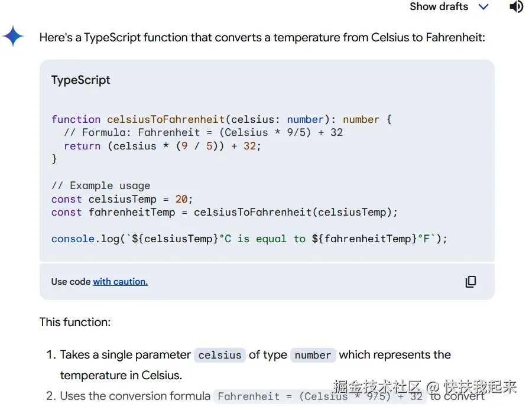Click the speaker icon to listen

point(516,6)
